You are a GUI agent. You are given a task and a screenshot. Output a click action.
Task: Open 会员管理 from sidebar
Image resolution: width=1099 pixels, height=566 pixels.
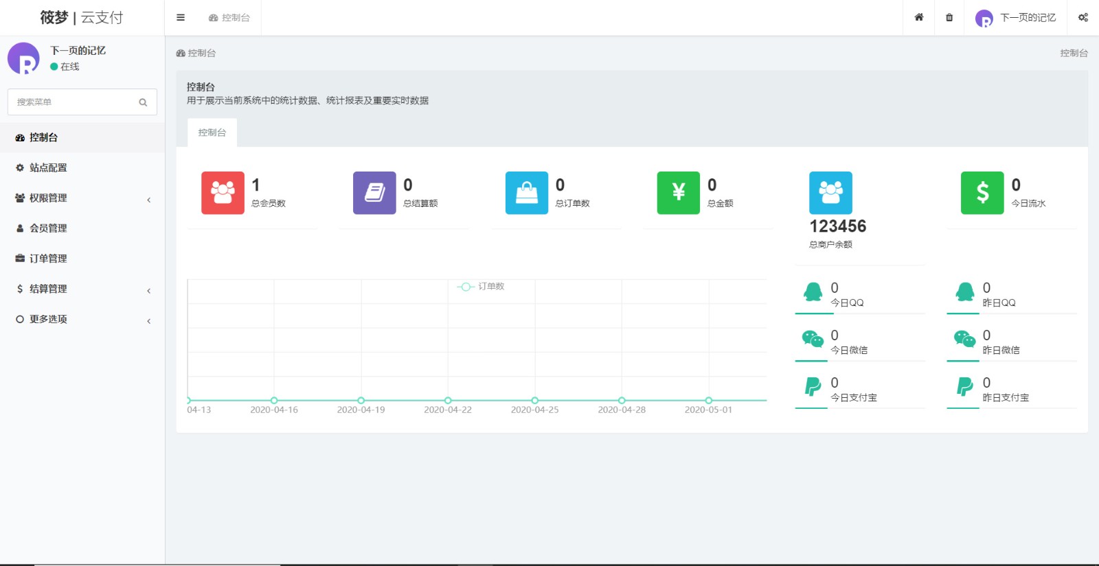[x=48, y=228]
